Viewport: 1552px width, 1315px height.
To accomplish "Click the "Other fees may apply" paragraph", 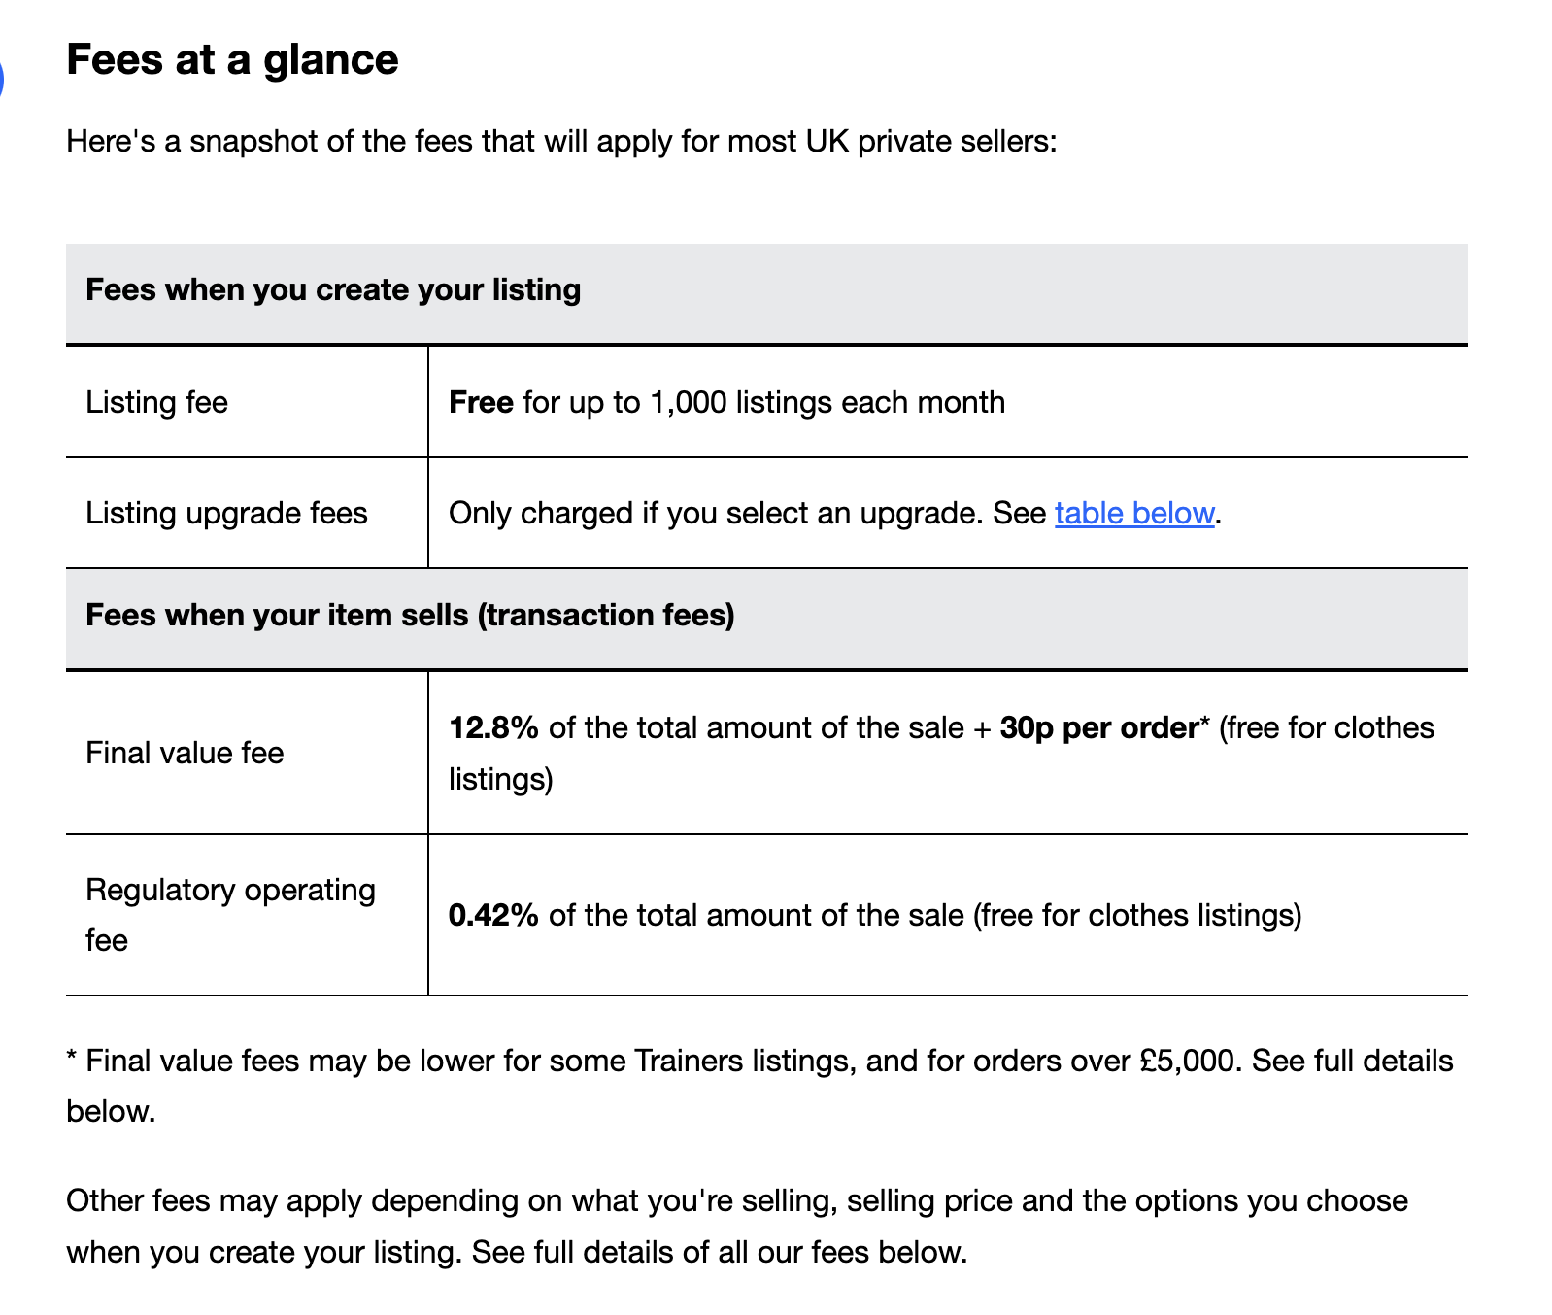I will pos(736,1226).
